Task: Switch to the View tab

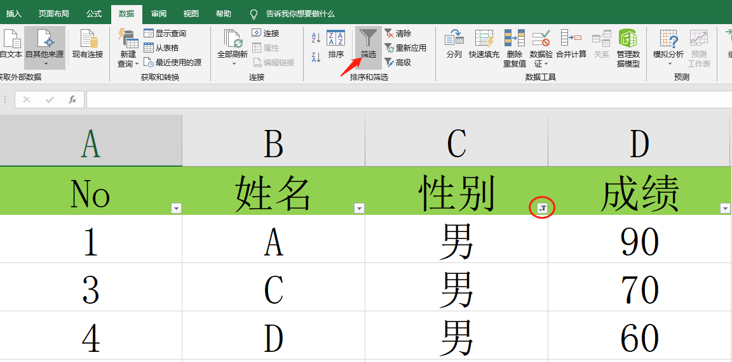Action: pyautogui.click(x=191, y=13)
